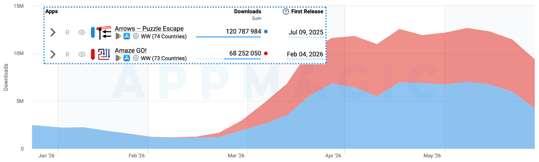The width and height of the screenshot is (539, 162).
Task: Open the Amaze GO! title link
Action: pyautogui.click(x=130, y=50)
